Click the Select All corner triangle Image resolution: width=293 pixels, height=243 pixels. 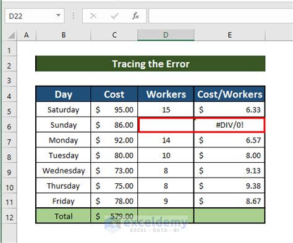(11, 35)
